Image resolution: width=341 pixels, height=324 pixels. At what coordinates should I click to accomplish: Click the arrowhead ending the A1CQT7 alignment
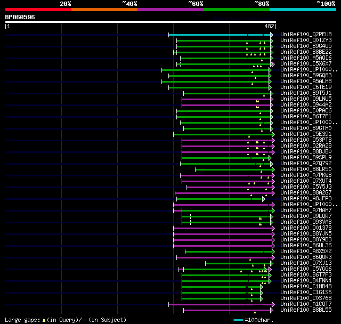(x=273, y=304)
